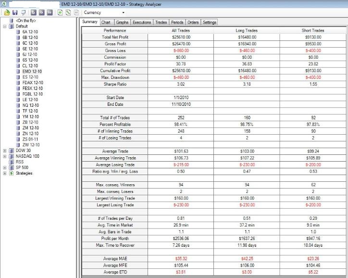
Task: Select instrument ZN 12-10
Action: pyautogui.click(x=30, y=134)
